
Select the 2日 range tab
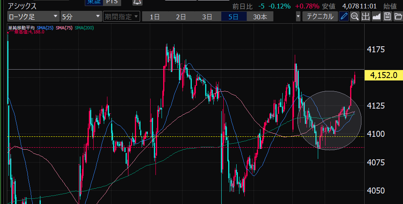[x=181, y=16]
